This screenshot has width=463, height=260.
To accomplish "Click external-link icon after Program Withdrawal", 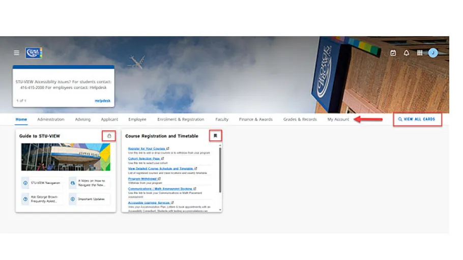I will click(159, 179).
